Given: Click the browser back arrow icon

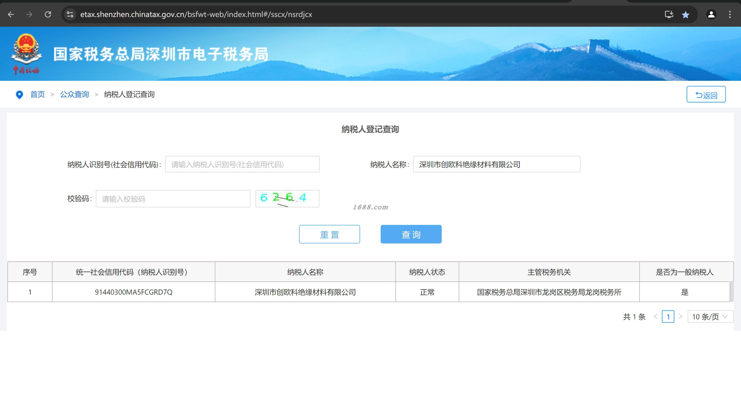Looking at the screenshot, I should 11,14.
